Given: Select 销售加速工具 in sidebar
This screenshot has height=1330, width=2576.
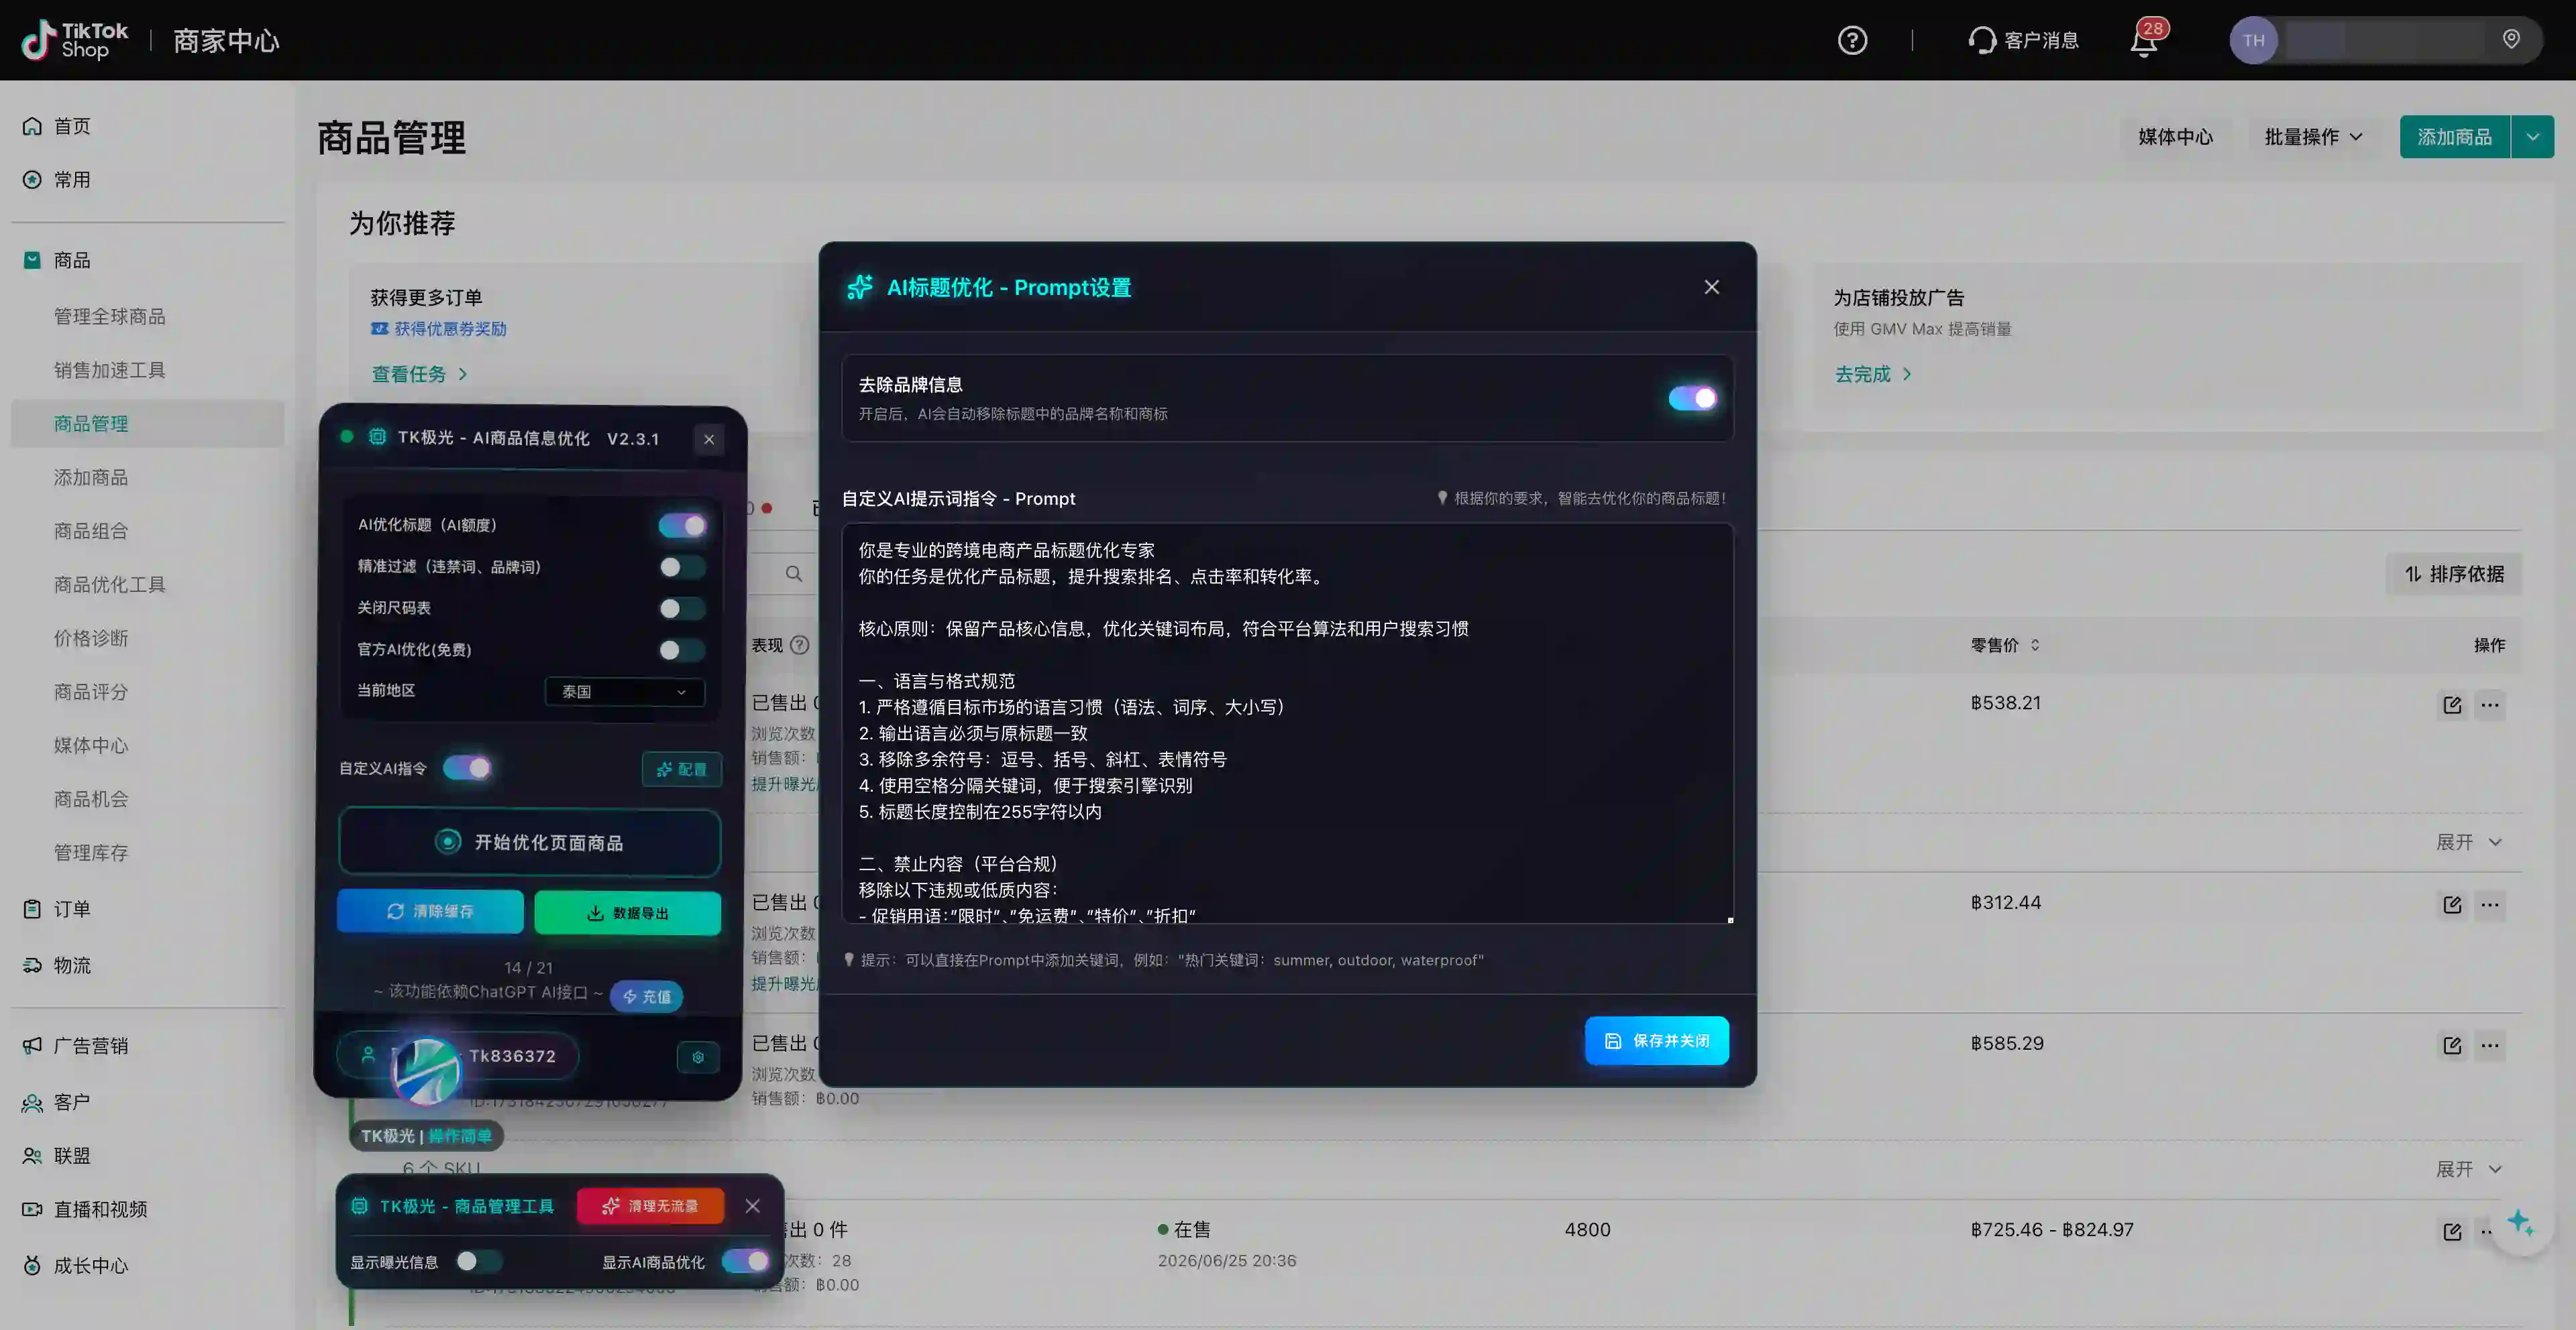Looking at the screenshot, I should [x=110, y=370].
